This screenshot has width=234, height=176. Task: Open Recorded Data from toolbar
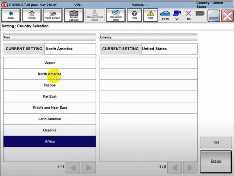coord(115,15)
